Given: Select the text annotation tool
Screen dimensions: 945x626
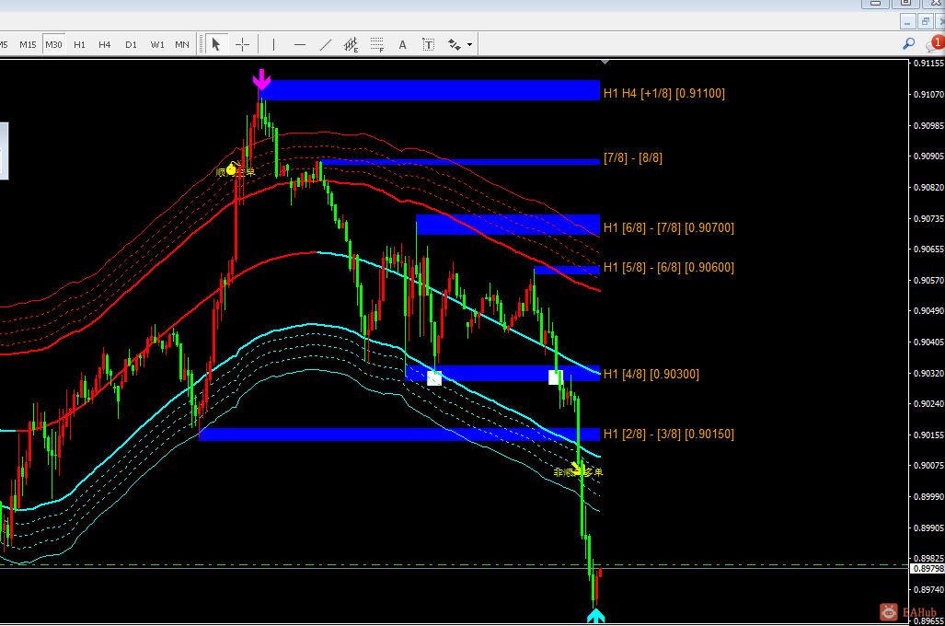Looking at the screenshot, I should pos(403,44).
